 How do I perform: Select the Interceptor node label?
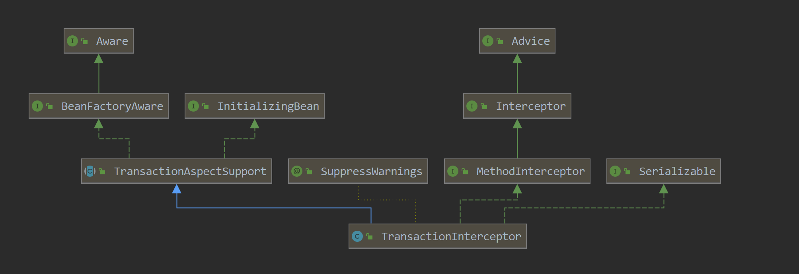[530, 106]
